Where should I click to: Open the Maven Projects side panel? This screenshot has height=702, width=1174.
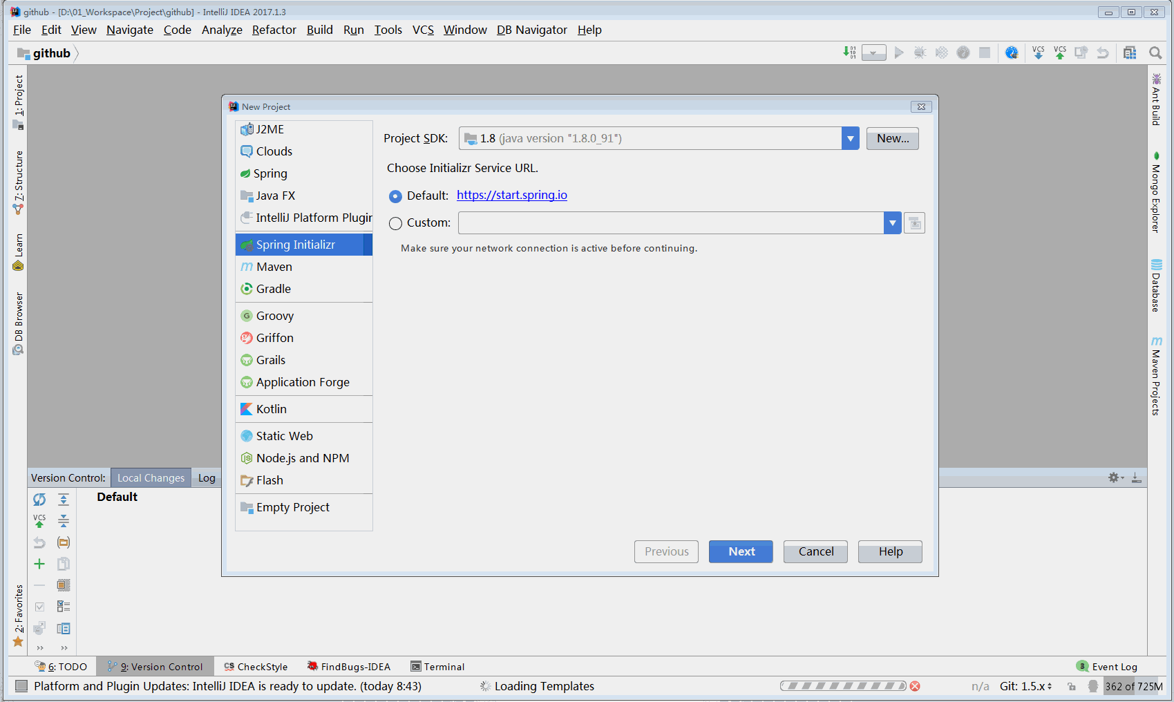tap(1156, 376)
